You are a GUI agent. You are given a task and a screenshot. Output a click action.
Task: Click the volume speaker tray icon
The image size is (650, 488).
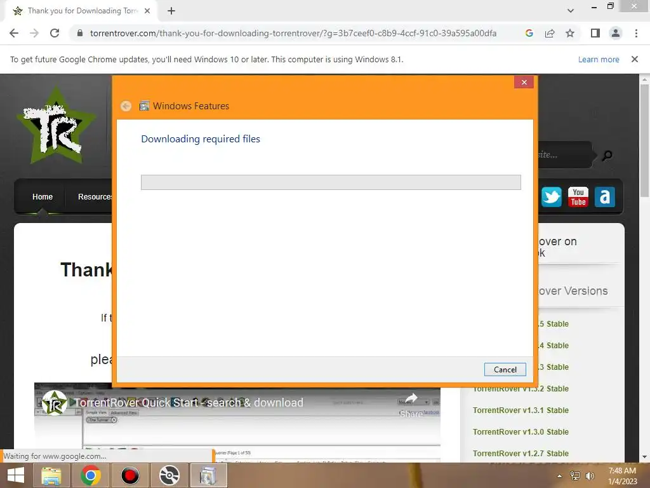[590, 476]
